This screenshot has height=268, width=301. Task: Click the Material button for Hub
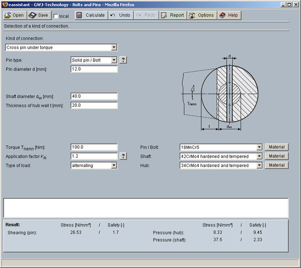(x=276, y=165)
